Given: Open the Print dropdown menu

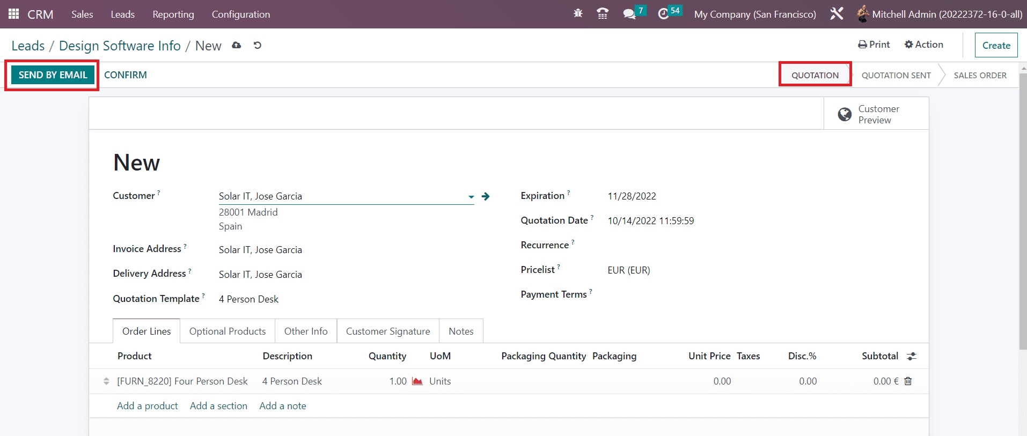Looking at the screenshot, I should [874, 45].
